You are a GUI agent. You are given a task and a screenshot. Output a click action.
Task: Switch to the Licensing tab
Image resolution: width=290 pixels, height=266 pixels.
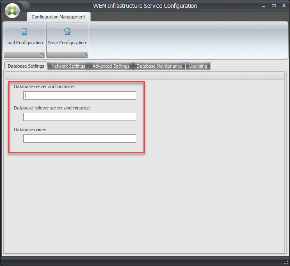pos(198,66)
